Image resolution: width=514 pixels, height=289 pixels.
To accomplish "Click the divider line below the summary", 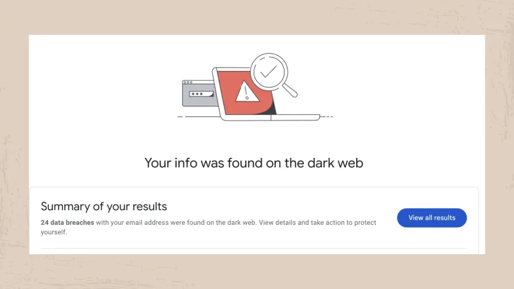I will click(x=254, y=248).
